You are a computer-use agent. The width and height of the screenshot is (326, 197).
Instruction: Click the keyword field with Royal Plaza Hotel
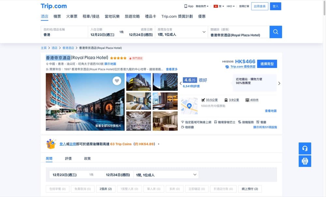[239, 32]
